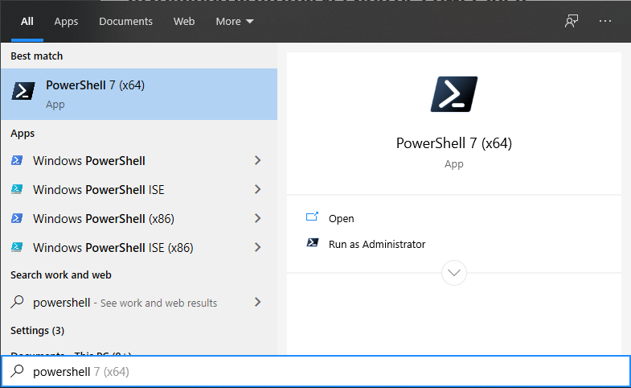Click the Search work and web heading

(x=61, y=274)
